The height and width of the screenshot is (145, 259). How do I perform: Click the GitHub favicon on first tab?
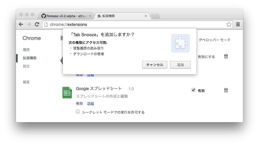click(x=44, y=16)
